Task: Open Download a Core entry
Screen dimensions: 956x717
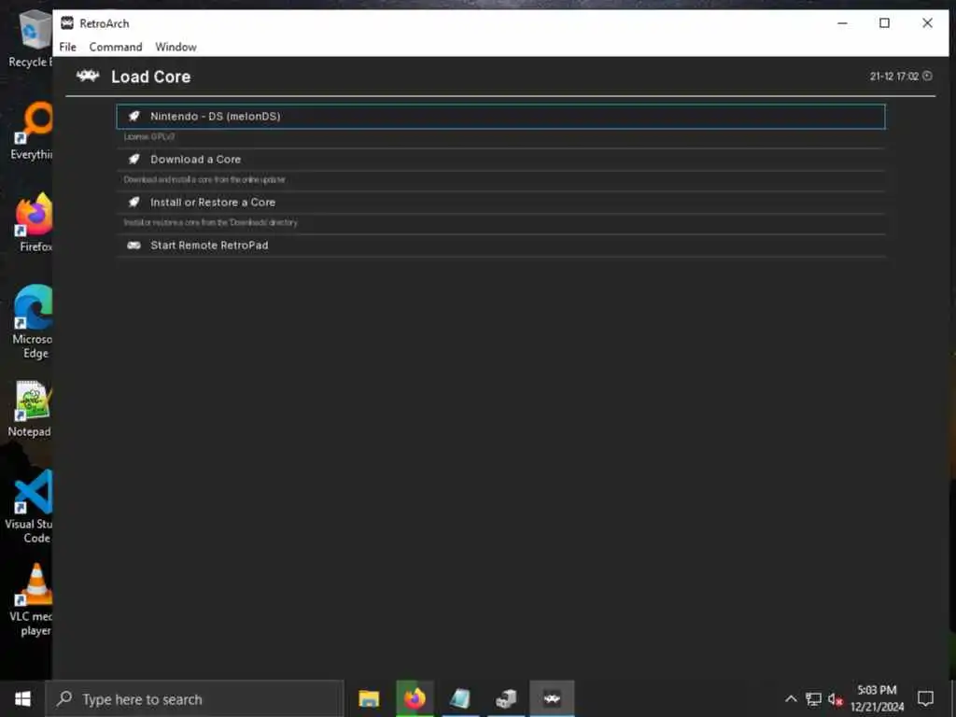Action: (x=500, y=160)
